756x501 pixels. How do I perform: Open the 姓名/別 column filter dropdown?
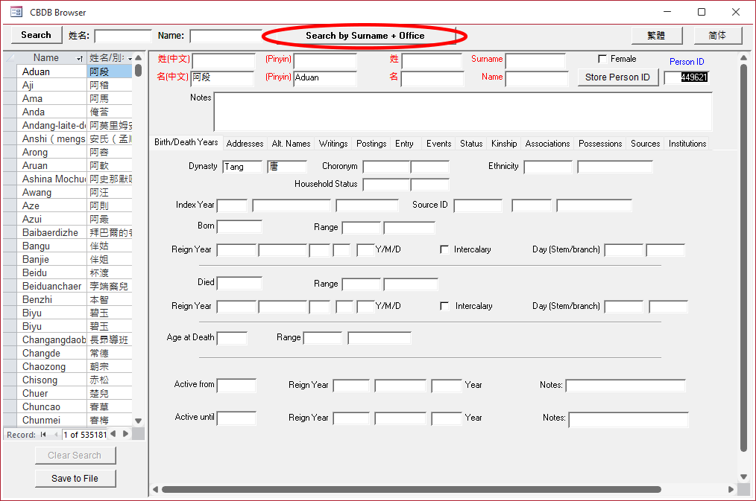point(130,58)
